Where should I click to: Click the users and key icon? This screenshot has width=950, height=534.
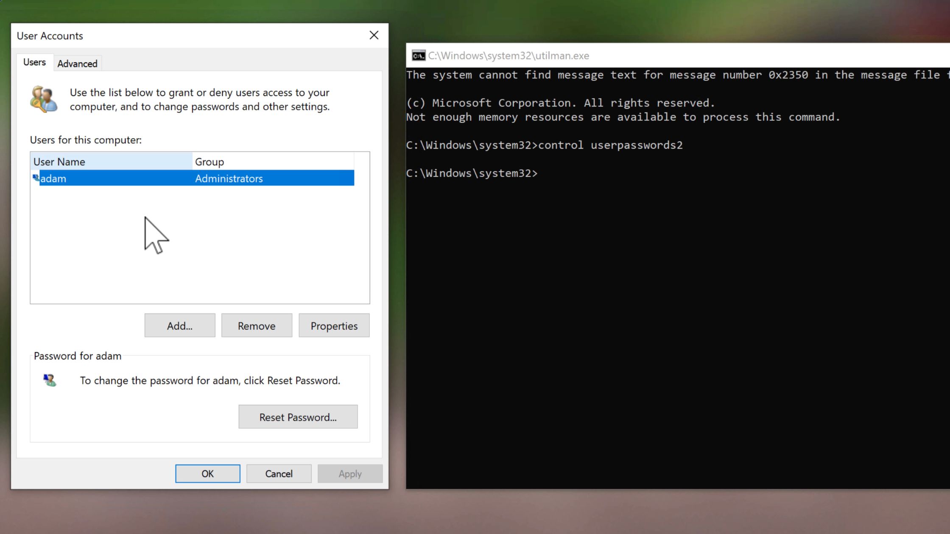click(44, 99)
